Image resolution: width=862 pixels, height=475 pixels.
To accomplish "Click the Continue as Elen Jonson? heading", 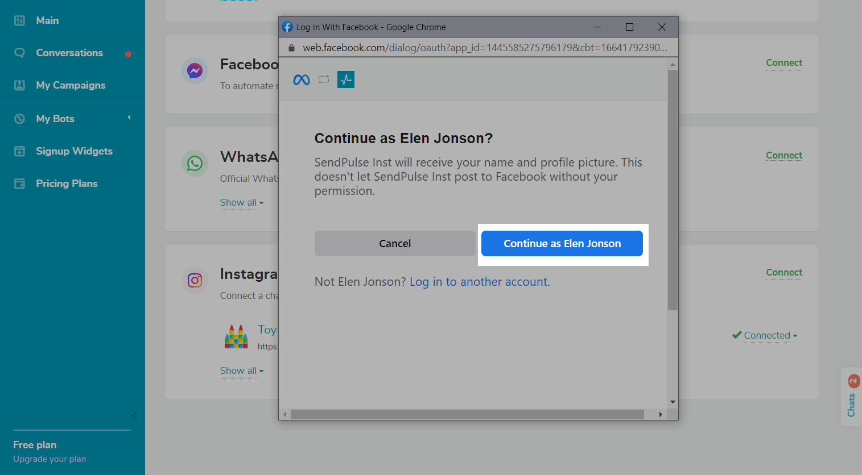I will [403, 139].
